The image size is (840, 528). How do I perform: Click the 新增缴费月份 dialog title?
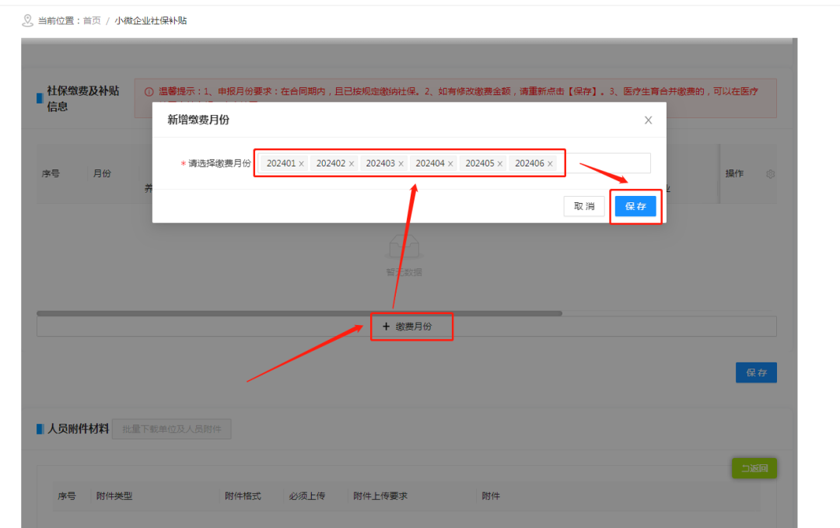tap(198, 120)
